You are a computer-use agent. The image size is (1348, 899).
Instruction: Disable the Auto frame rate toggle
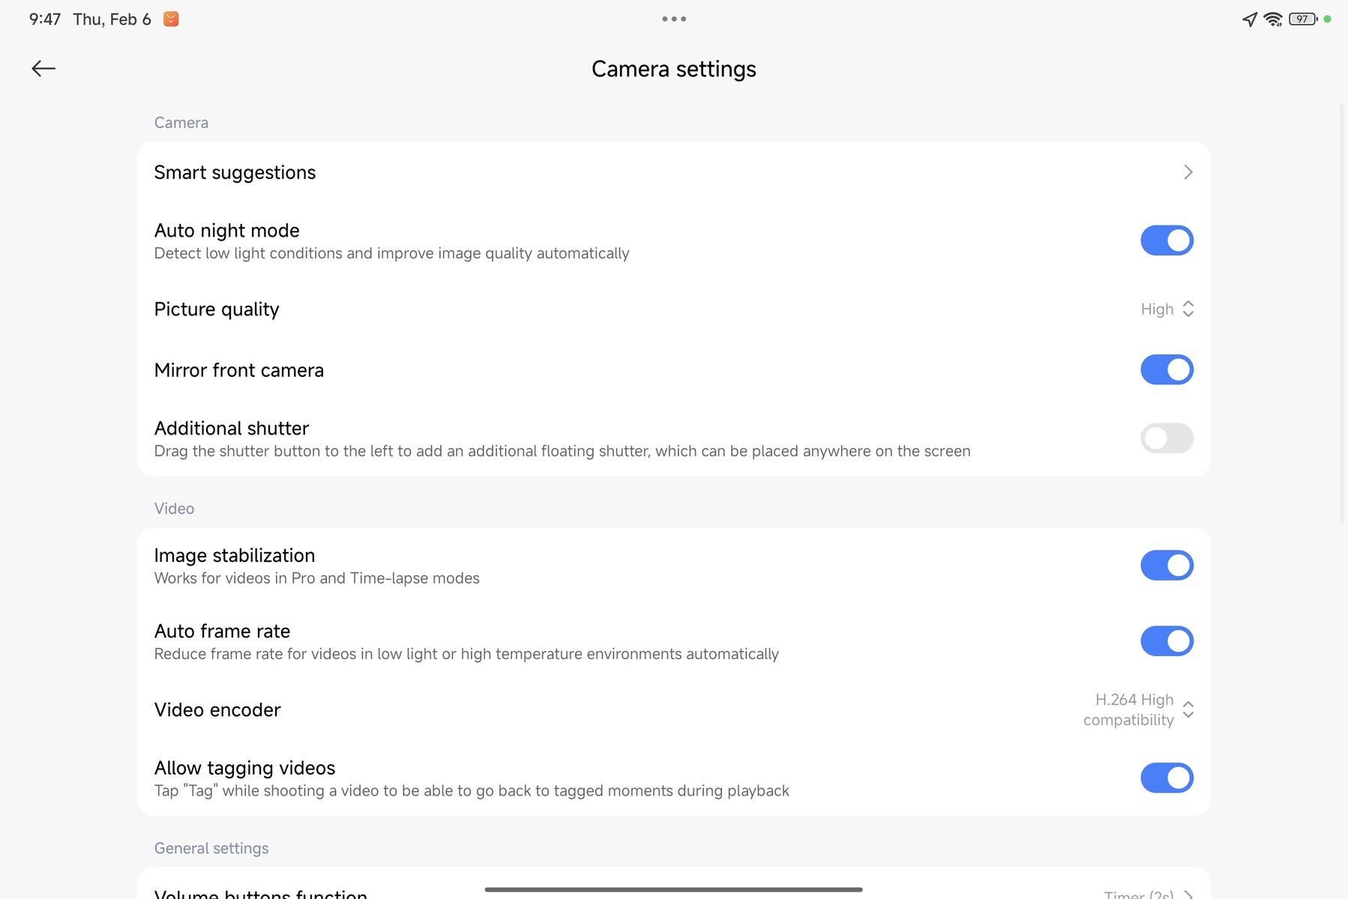tap(1167, 641)
